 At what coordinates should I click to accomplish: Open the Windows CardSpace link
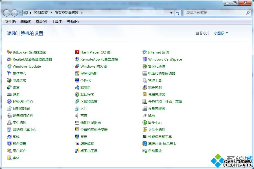[x=165, y=59]
